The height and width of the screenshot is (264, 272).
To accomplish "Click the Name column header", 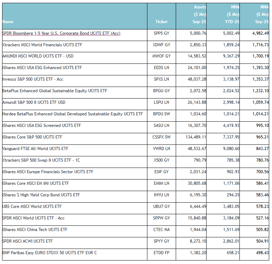I will click(8, 22).
